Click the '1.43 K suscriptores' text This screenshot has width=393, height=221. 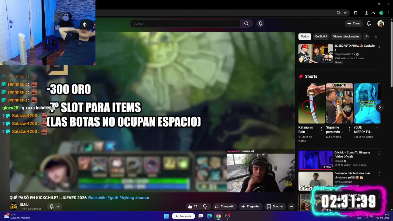click(x=31, y=209)
